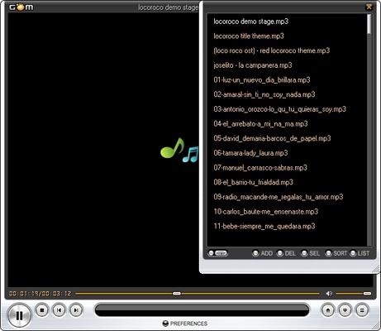Click the volume slider handle

(x=367, y=294)
